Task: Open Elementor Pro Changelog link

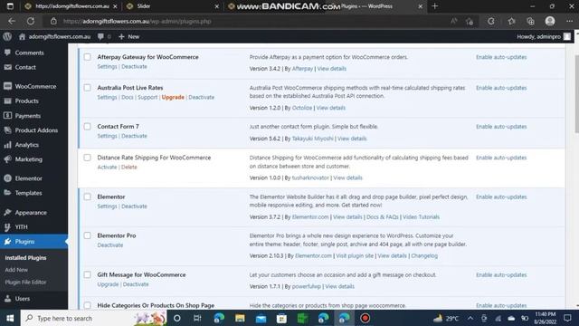Action: [x=424, y=255]
